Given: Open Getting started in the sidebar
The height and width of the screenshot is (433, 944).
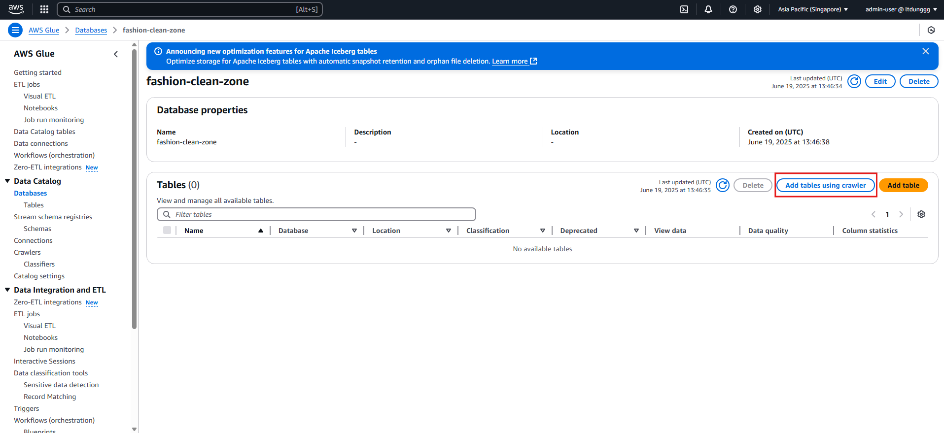Looking at the screenshot, I should pos(38,72).
